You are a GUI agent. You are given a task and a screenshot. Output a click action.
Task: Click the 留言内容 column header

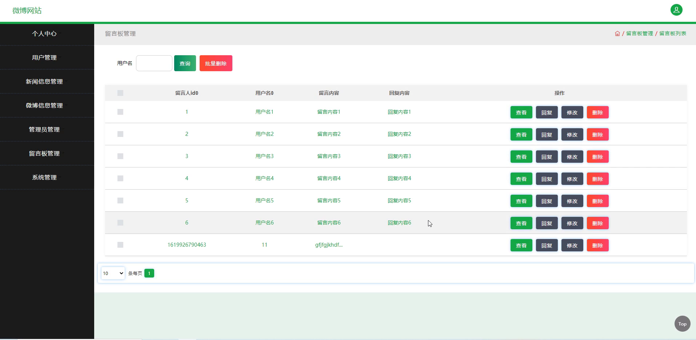pyautogui.click(x=329, y=93)
